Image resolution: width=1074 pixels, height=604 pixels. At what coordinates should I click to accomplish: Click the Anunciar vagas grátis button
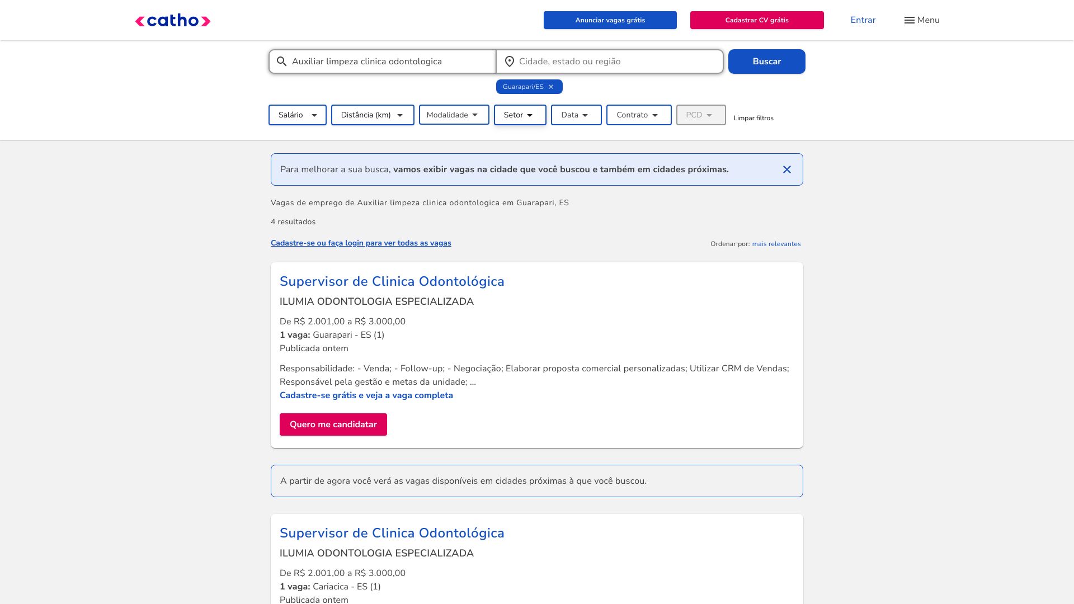point(610,20)
